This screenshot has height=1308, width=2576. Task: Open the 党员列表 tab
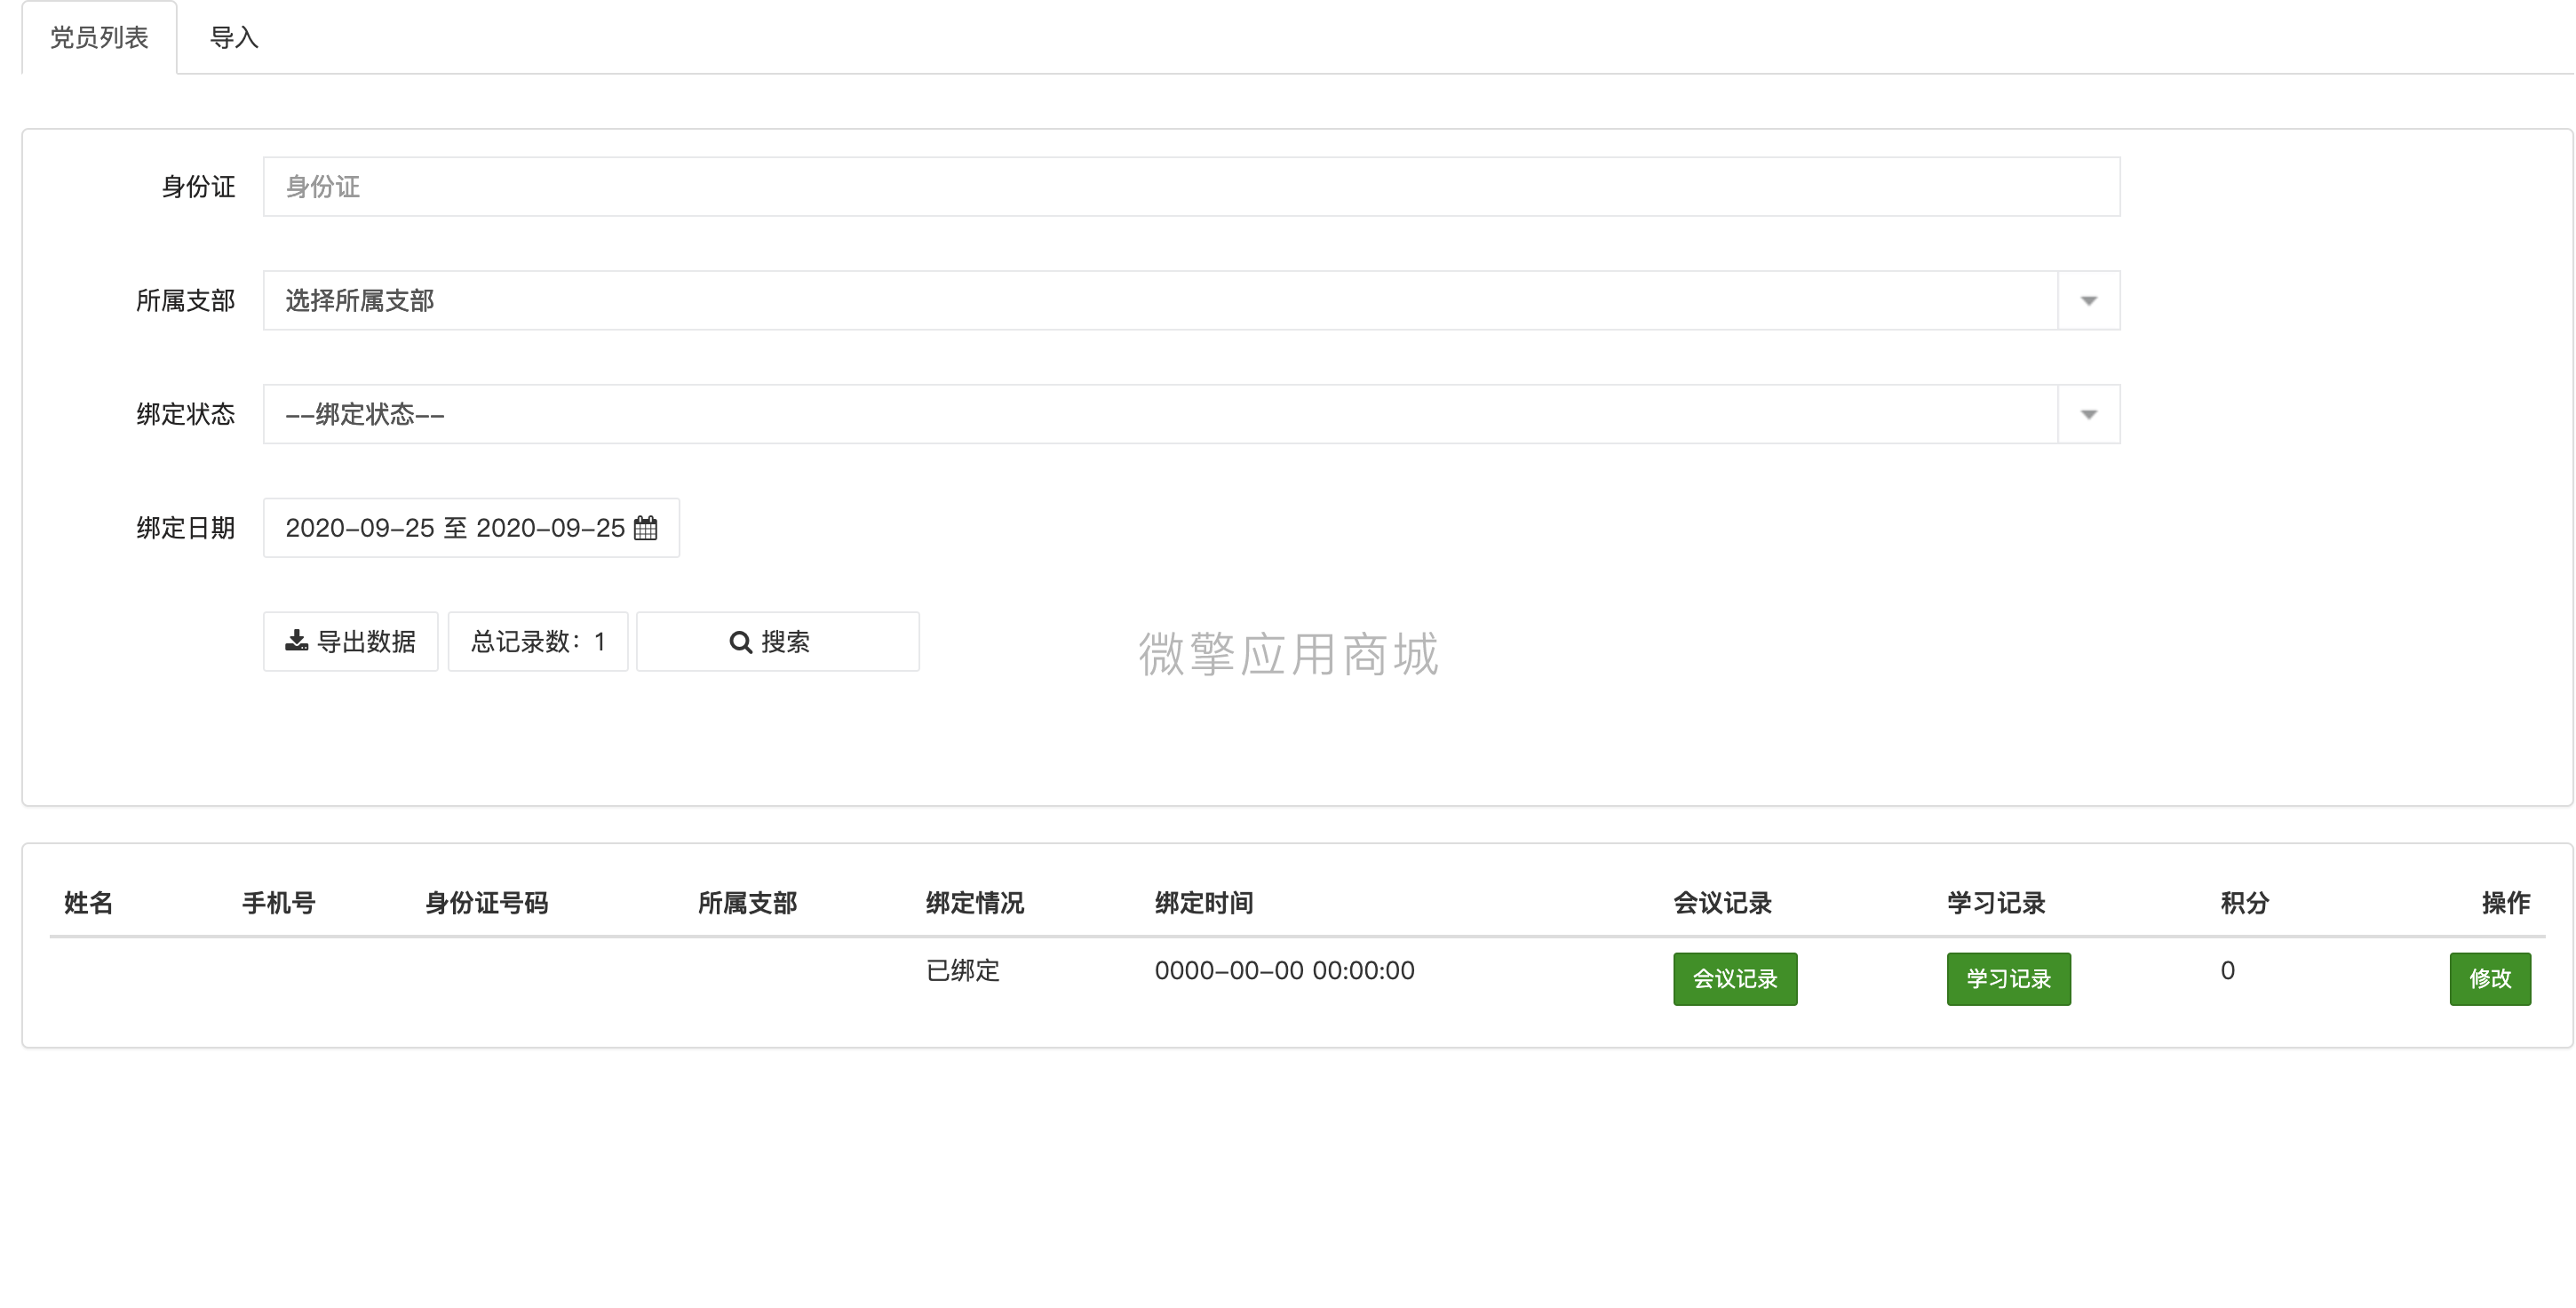click(99, 38)
